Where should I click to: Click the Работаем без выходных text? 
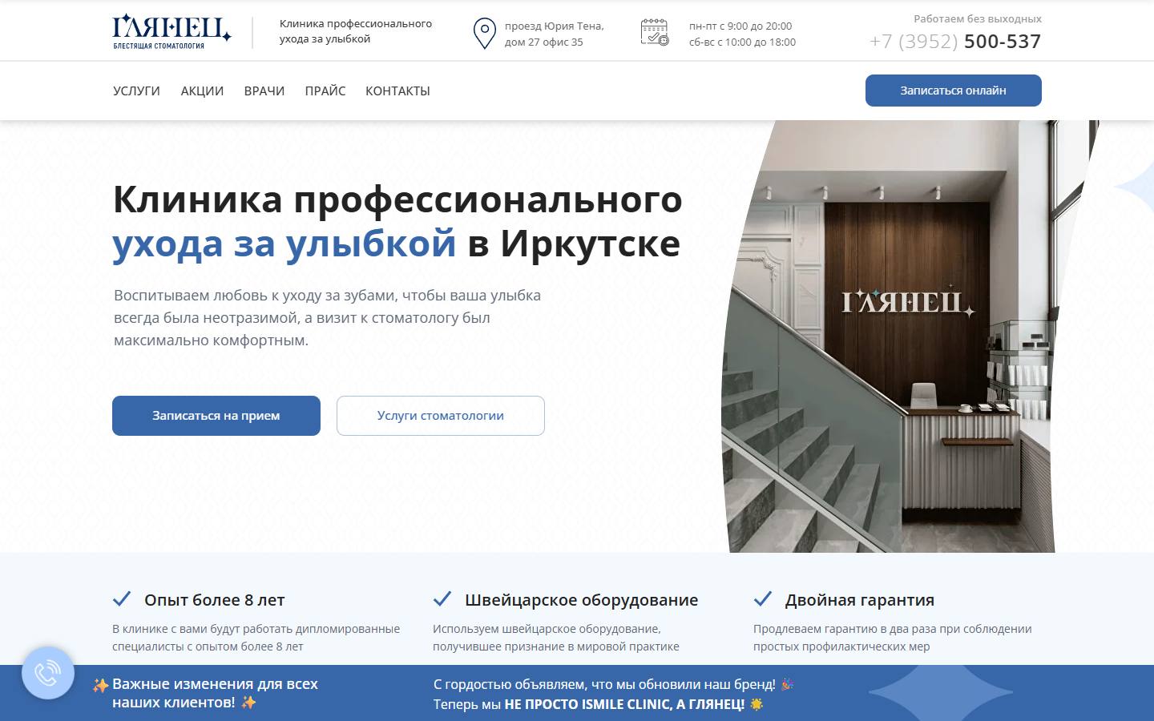pyautogui.click(x=978, y=18)
